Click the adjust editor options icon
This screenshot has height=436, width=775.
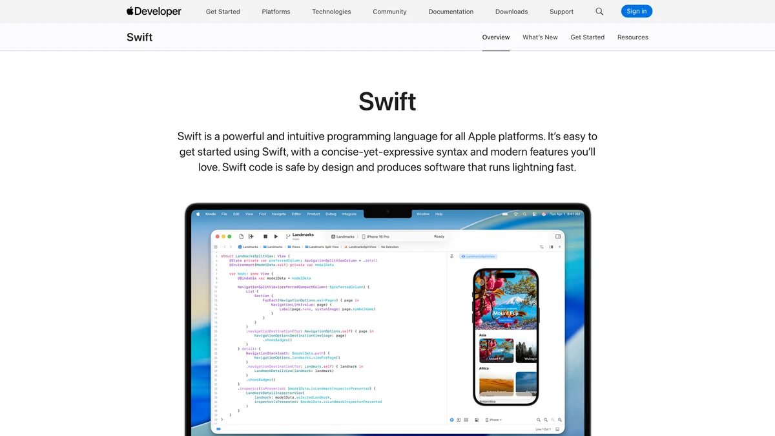pos(551,247)
